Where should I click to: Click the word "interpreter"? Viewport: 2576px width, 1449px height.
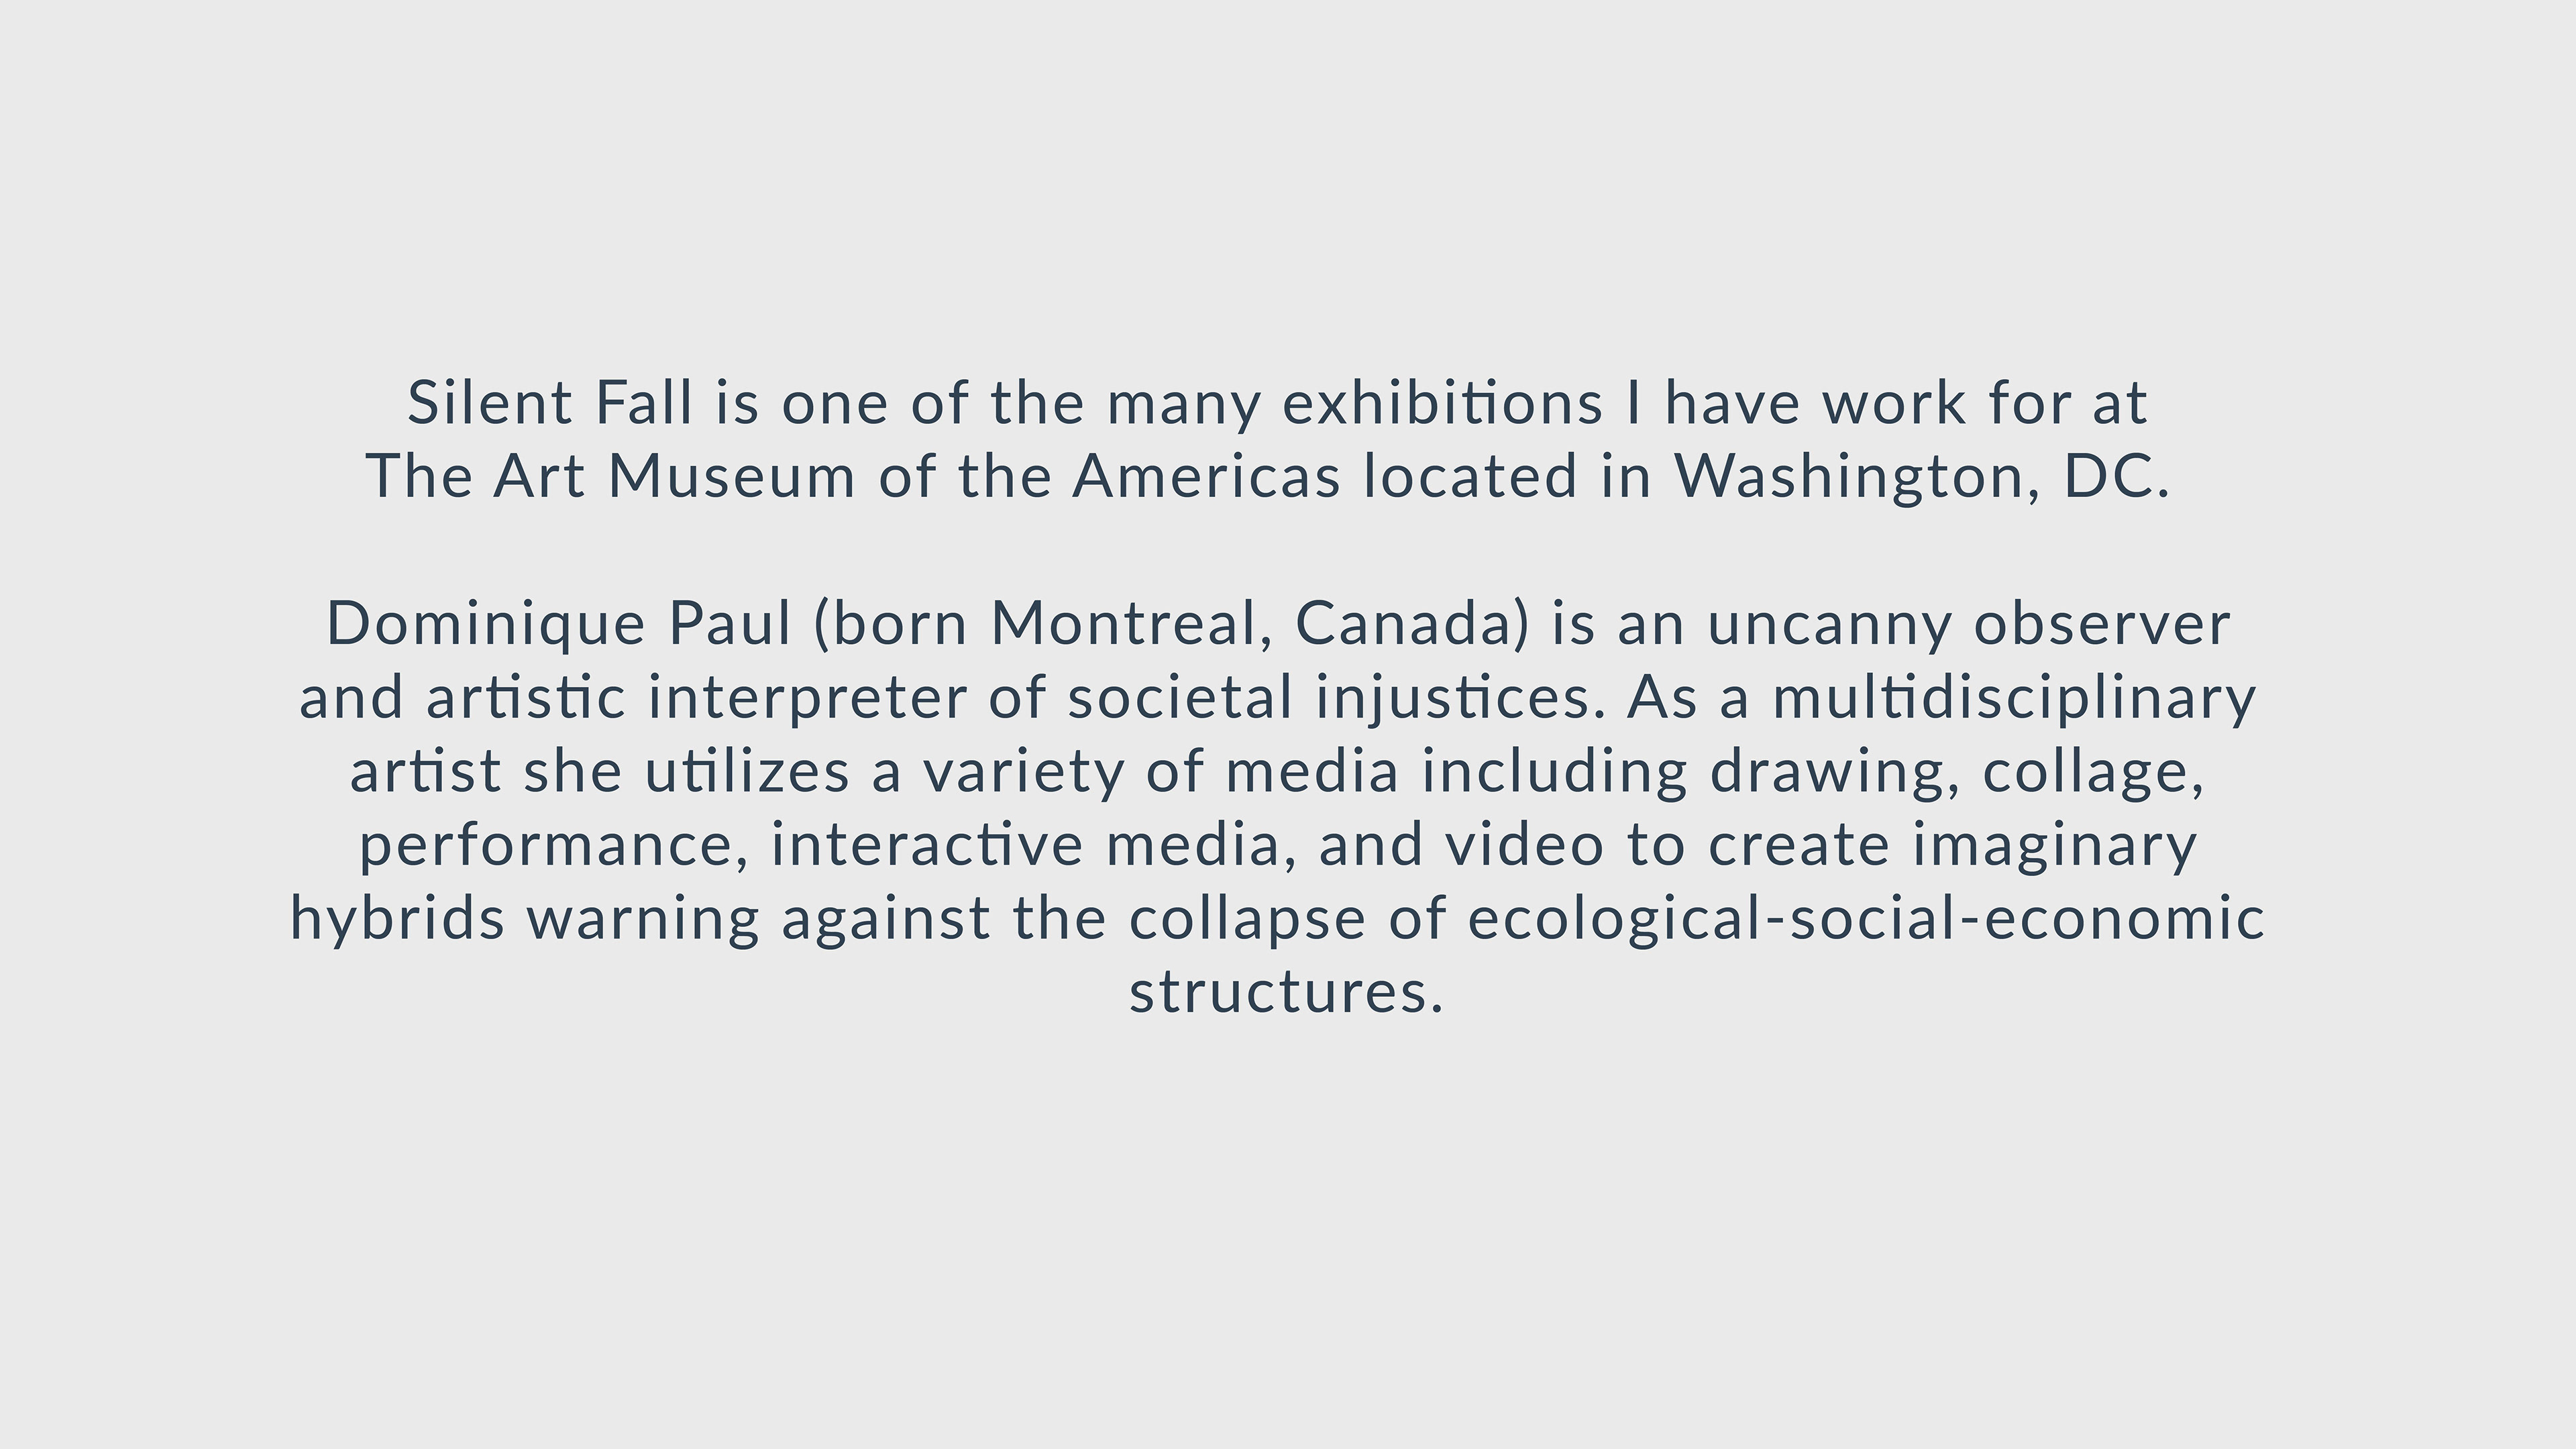[x=807, y=697]
